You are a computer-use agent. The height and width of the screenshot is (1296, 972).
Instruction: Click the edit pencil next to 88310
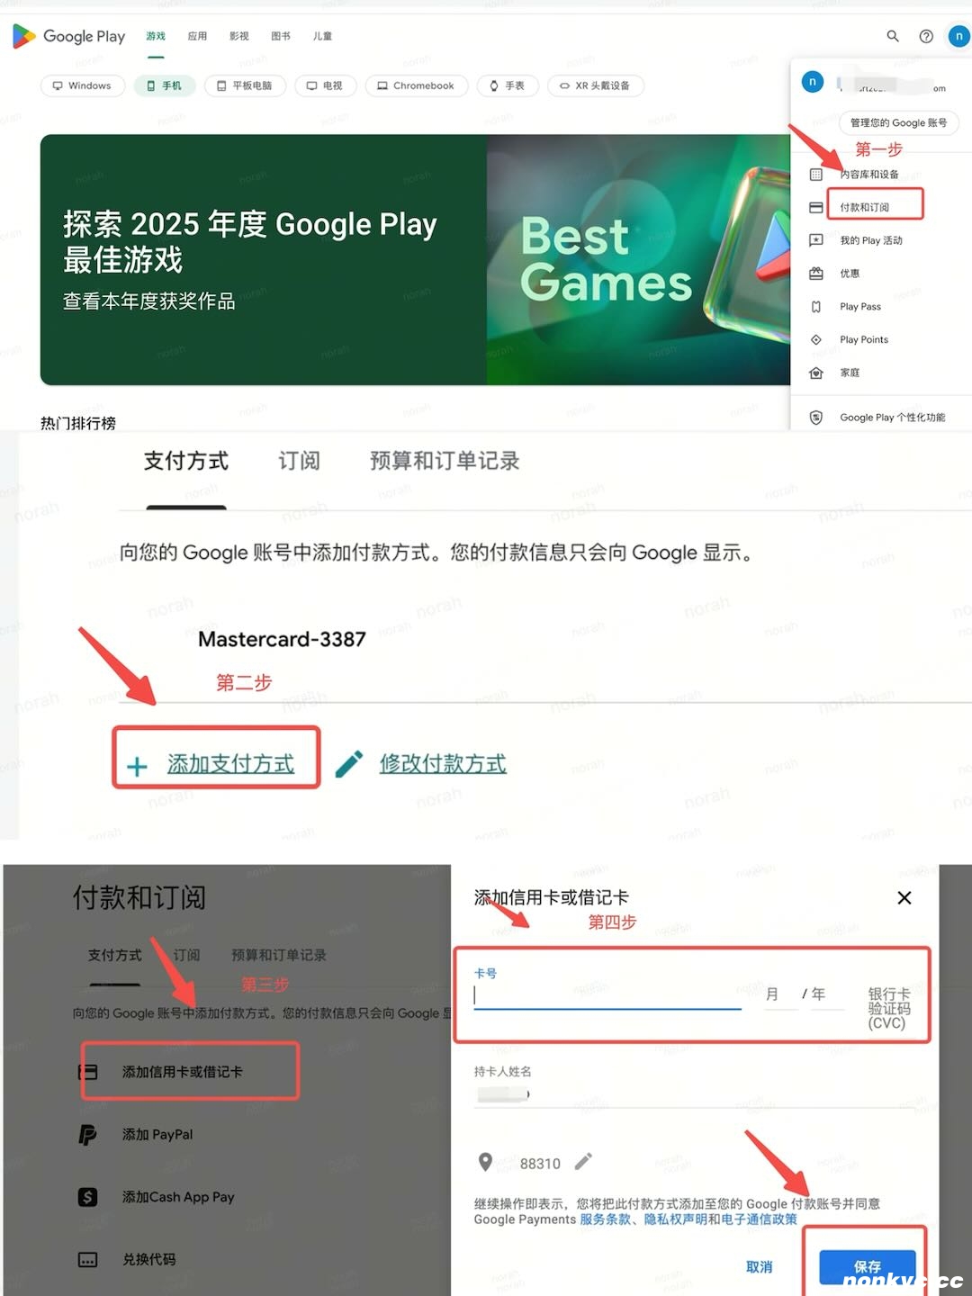tap(583, 1162)
